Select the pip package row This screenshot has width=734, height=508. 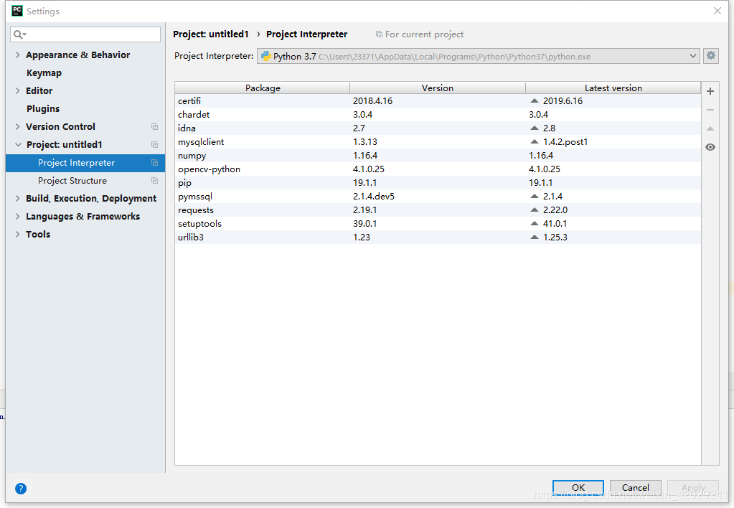coord(438,182)
